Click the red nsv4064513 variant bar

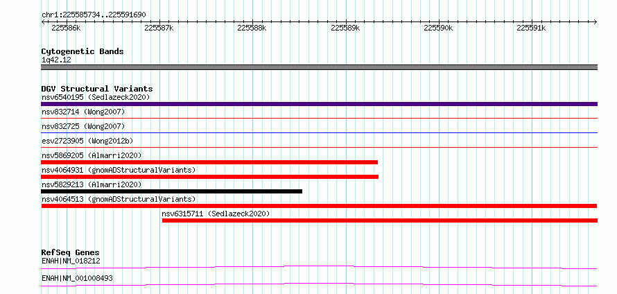click(x=319, y=206)
